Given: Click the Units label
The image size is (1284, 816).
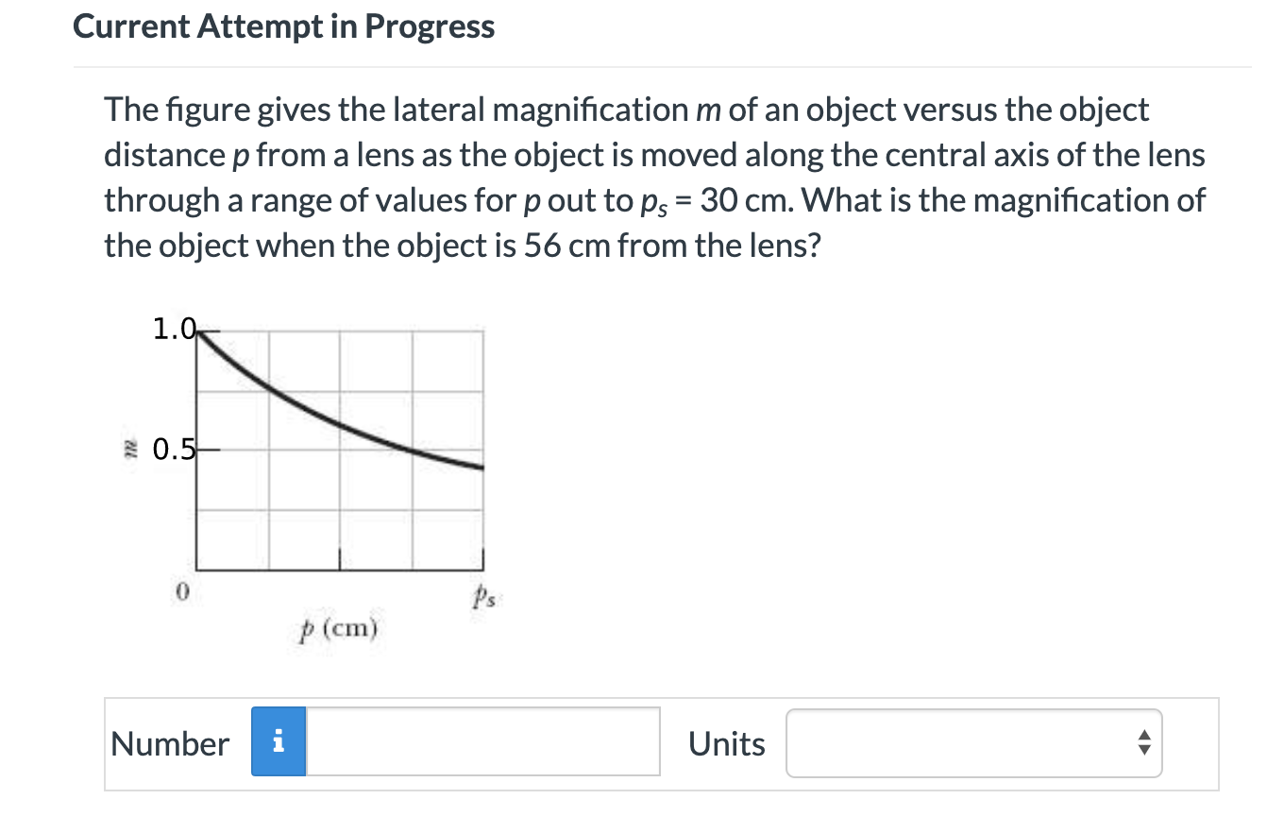Looking at the screenshot, I should 727,745.
